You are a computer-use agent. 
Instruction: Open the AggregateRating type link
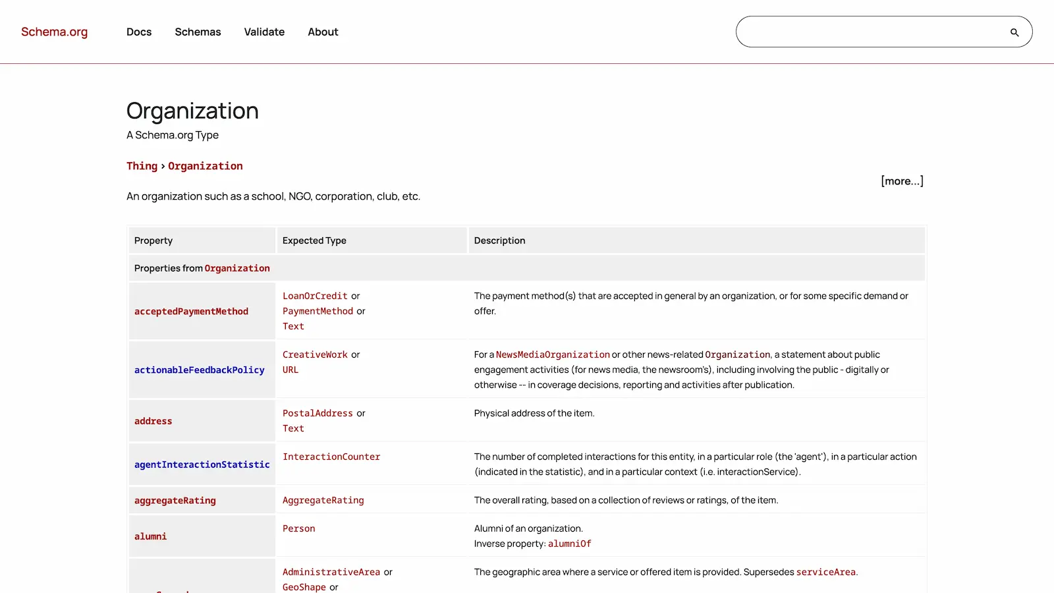point(323,500)
